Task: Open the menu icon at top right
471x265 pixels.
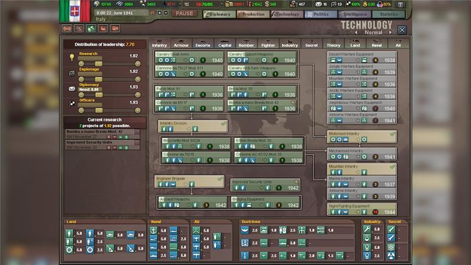Action: click(400, 4)
